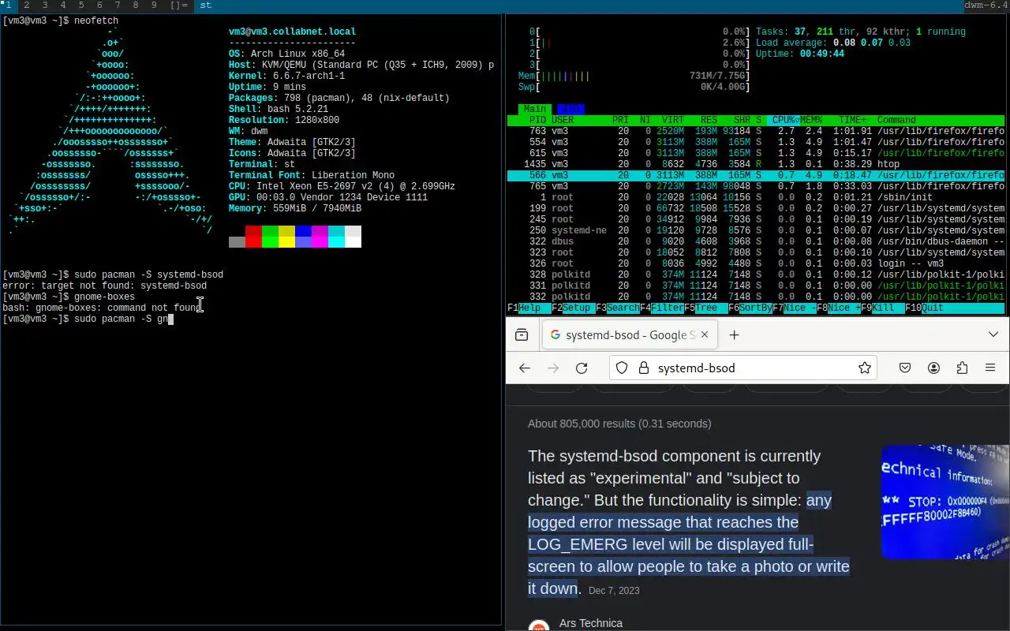
Task: Open the BSOD thumbnail image in results
Action: point(945,502)
